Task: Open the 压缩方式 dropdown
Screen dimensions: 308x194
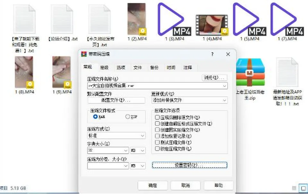Action: click(116, 136)
